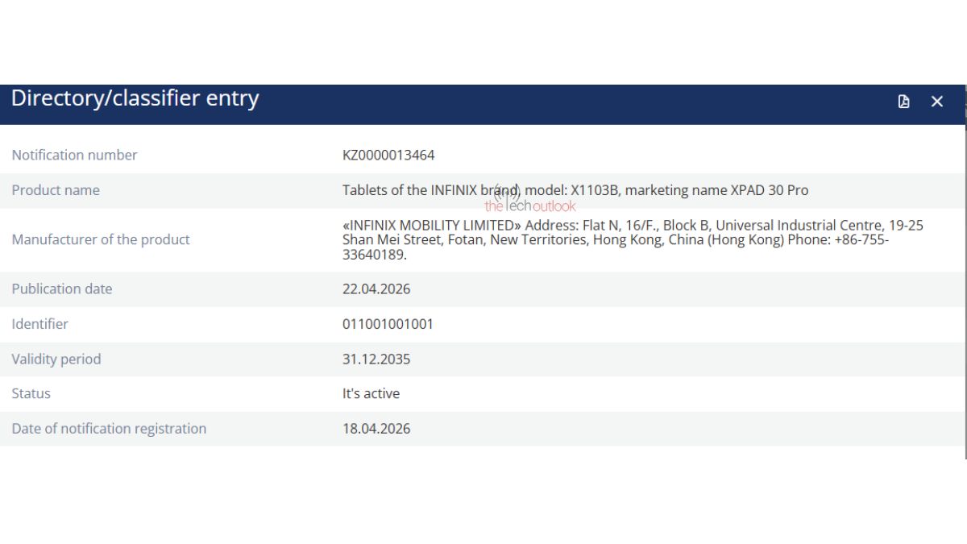This screenshot has height=544, width=967.
Task: Click the Status value It's active
Action: [371, 393]
